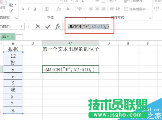Open alignment dialog launcher
The width and height of the screenshot is (162, 120).
pyautogui.click(x=150, y=18)
